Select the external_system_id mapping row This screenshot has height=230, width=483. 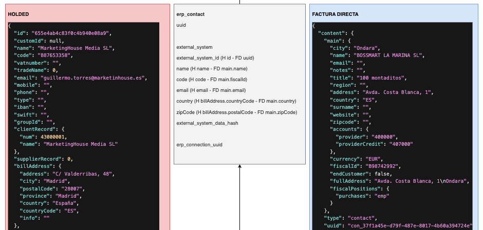[x=215, y=58]
